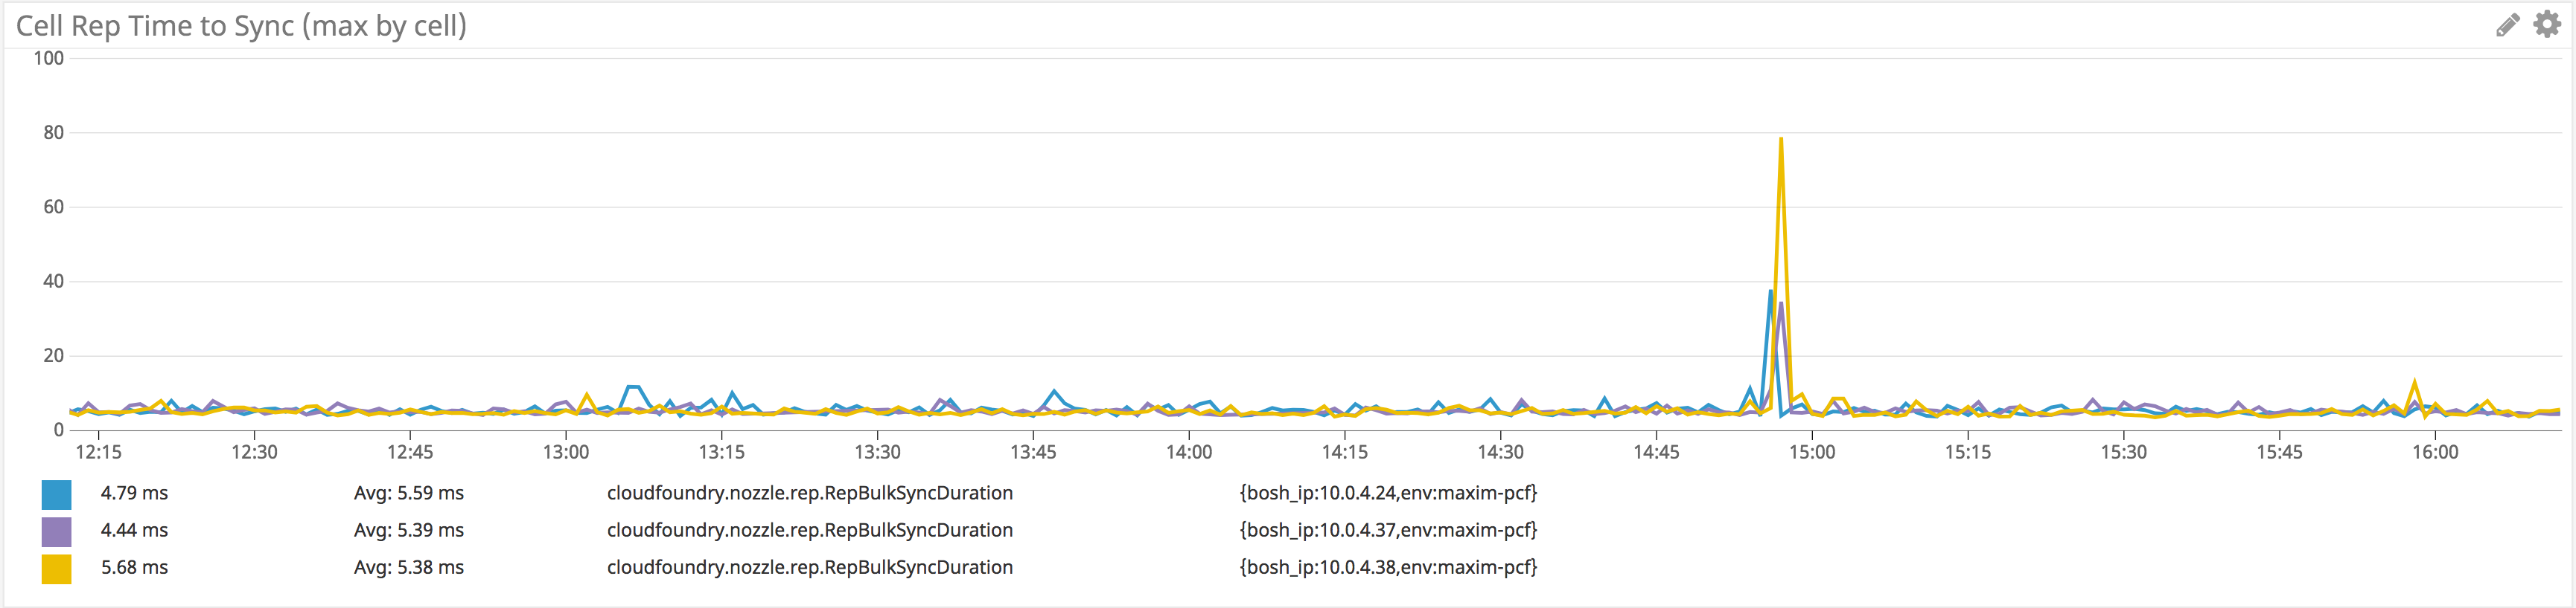Click the 4.79 ms legend value

(x=134, y=494)
